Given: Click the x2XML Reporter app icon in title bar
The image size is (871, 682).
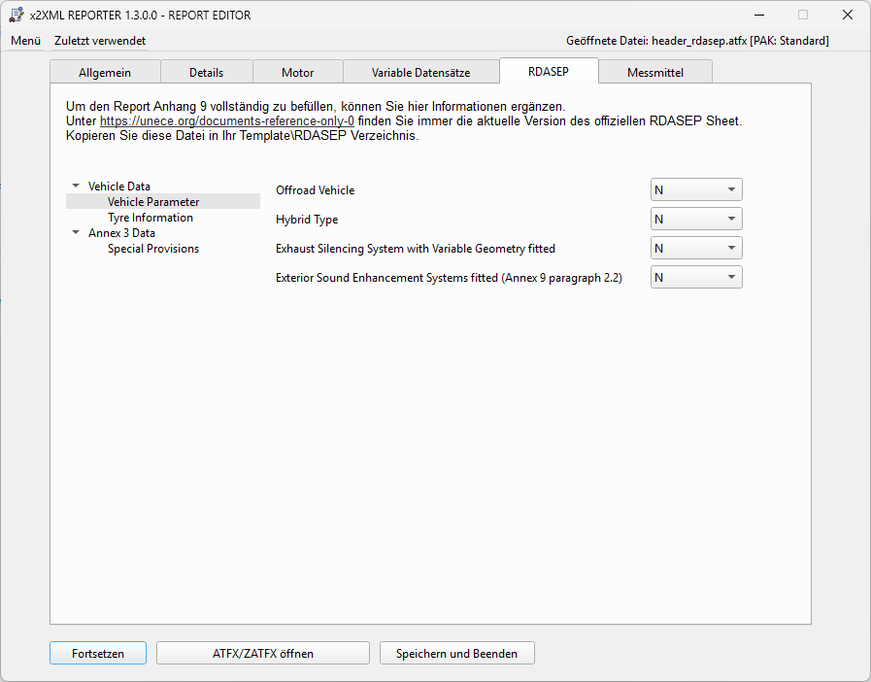Looking at the screenshot, I should click(x=17, y=15).
